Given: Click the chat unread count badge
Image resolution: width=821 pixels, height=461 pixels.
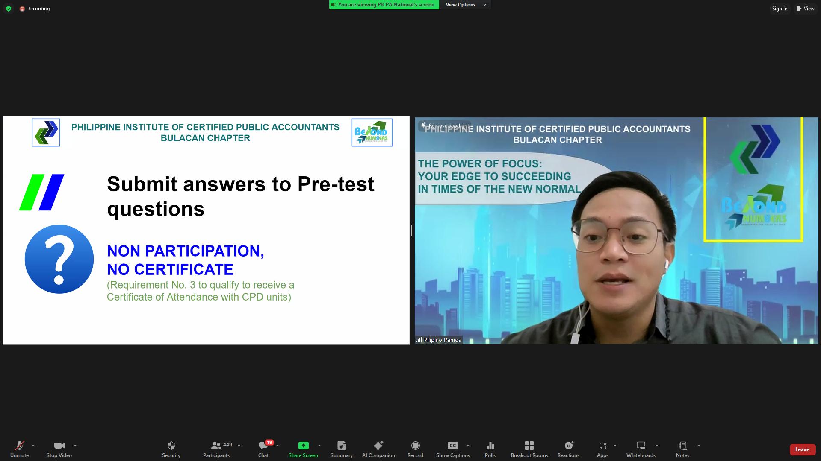Looking at the screenshot, I should pyautogui.click(x=269, y=442).
